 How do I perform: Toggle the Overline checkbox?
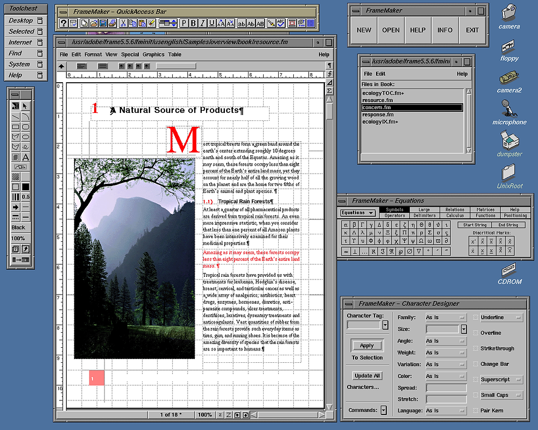click(476, 333)
